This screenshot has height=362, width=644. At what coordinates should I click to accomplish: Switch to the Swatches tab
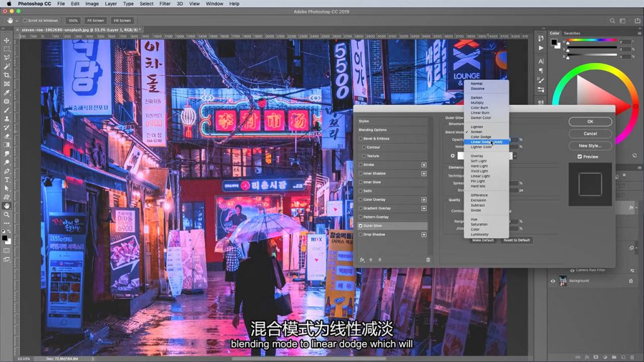click(x=572, y=33)
